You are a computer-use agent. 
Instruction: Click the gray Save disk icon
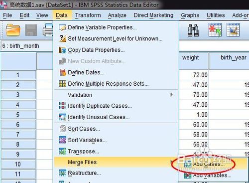31,30
